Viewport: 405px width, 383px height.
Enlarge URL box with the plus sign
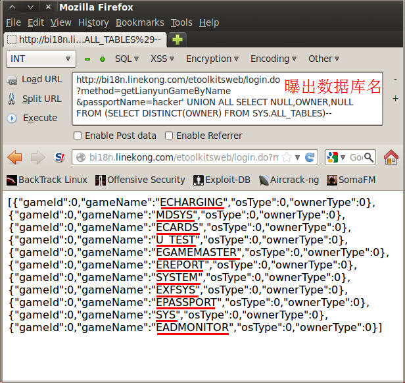pyautogui.click(x=395, y=99)
